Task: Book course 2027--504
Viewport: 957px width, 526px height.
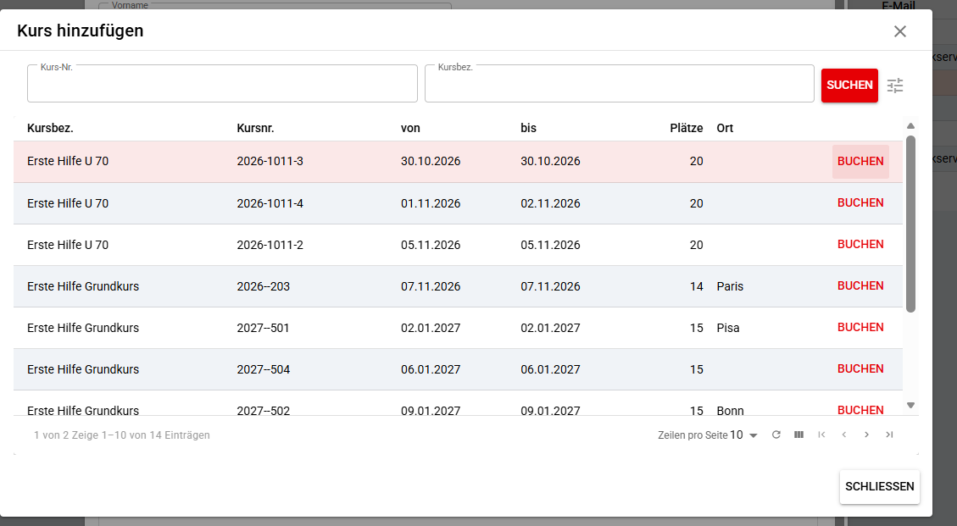Action: click(860, 369)
